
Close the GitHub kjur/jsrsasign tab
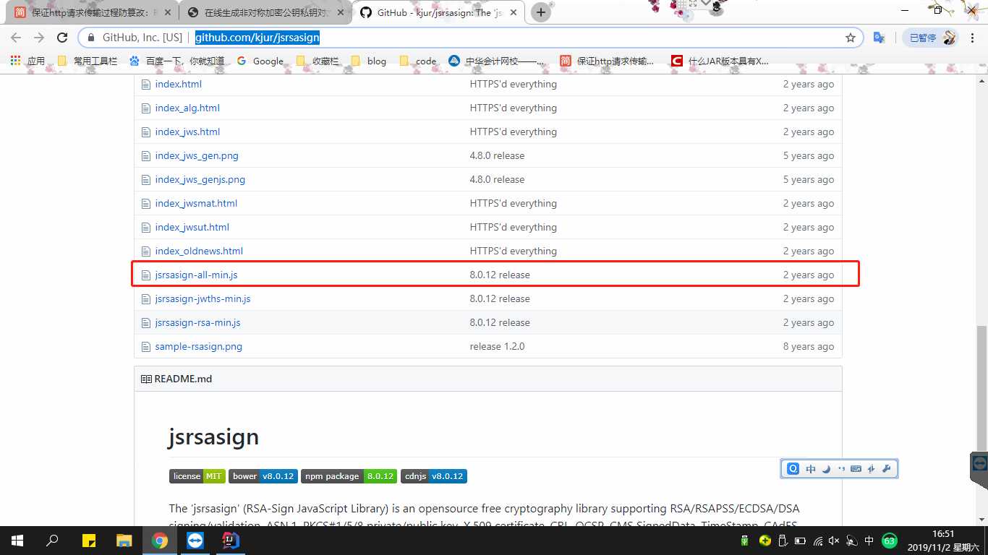coord(513,12)
